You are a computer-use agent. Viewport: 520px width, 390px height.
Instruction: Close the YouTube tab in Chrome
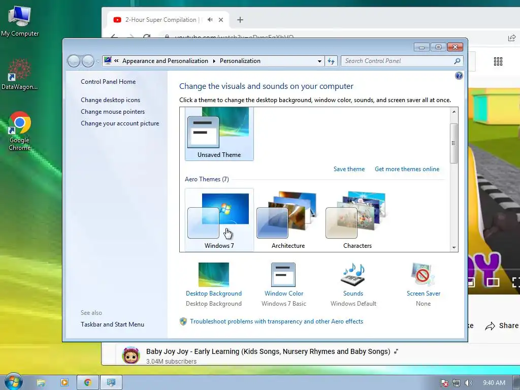pyautogui.click(x=221, y=20)
